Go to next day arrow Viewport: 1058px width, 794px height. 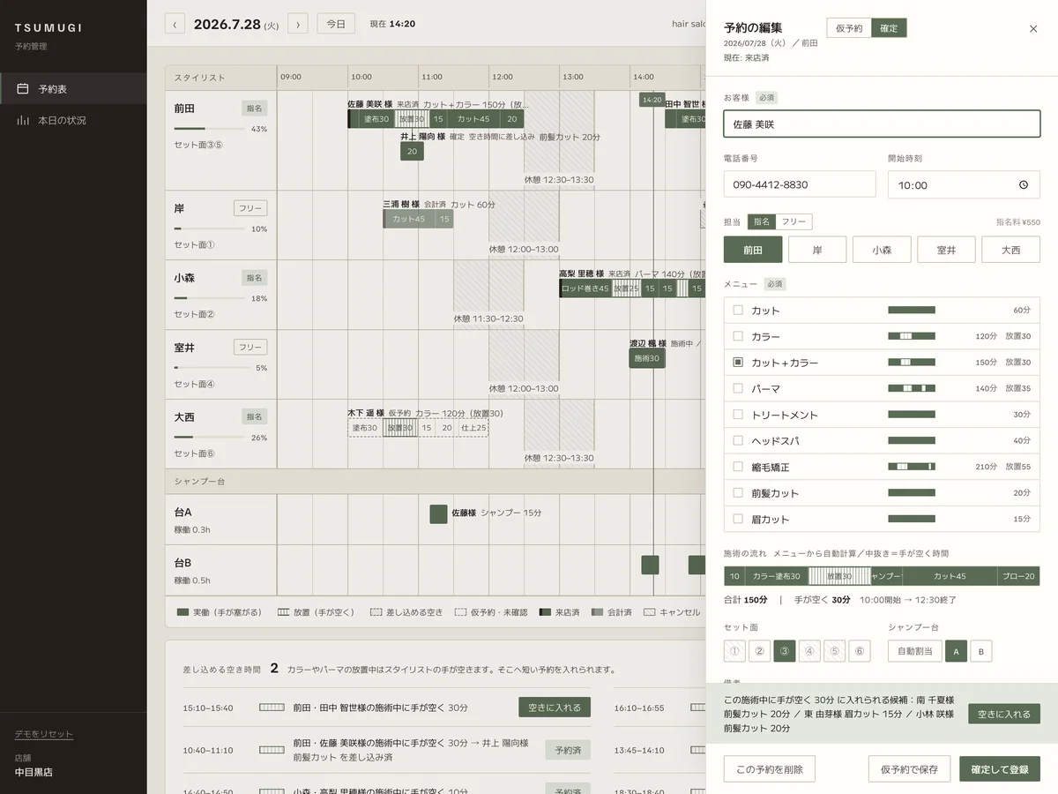coord(298,24)
